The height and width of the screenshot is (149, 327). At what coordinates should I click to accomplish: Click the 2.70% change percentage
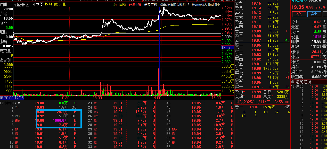(x=320, y=7)
